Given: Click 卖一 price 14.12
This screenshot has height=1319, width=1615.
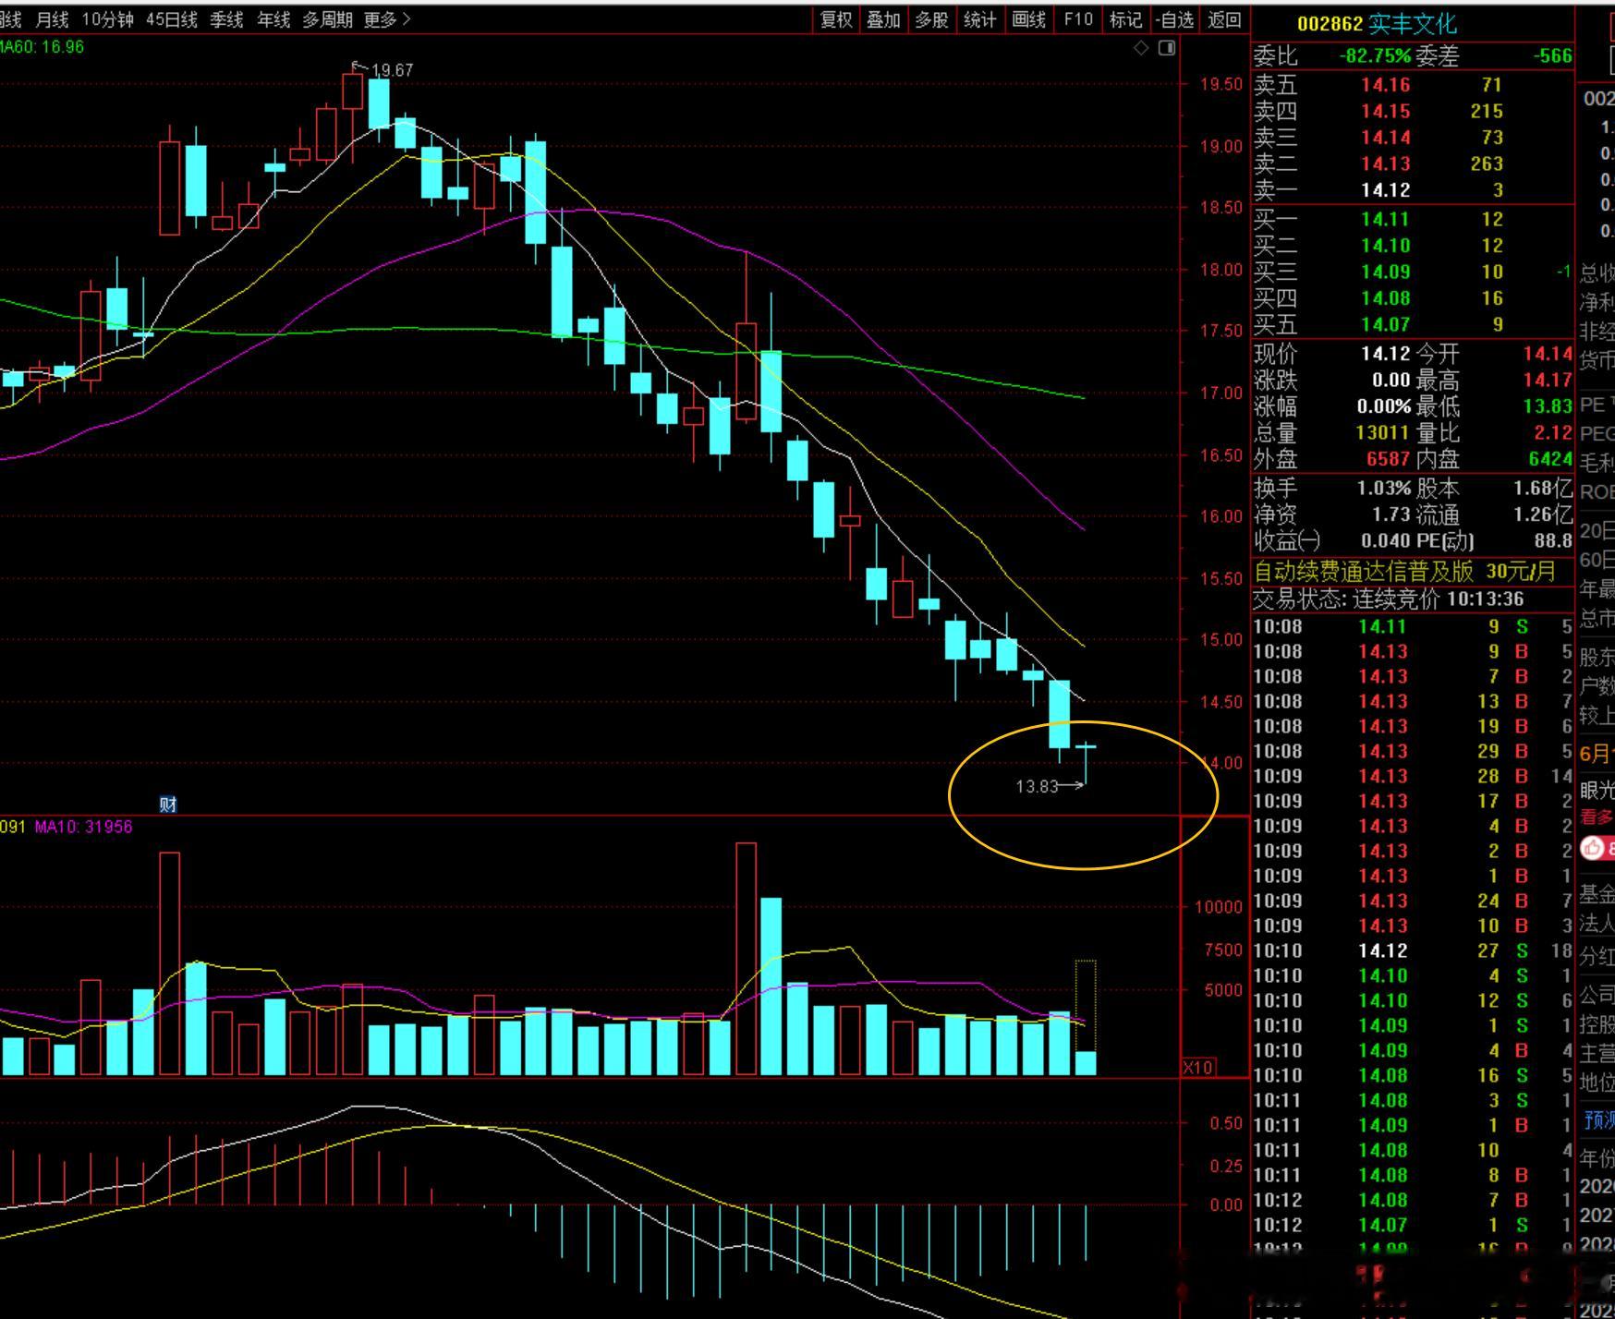Looking at the screenshot, I should click(x=1385, y=190).
